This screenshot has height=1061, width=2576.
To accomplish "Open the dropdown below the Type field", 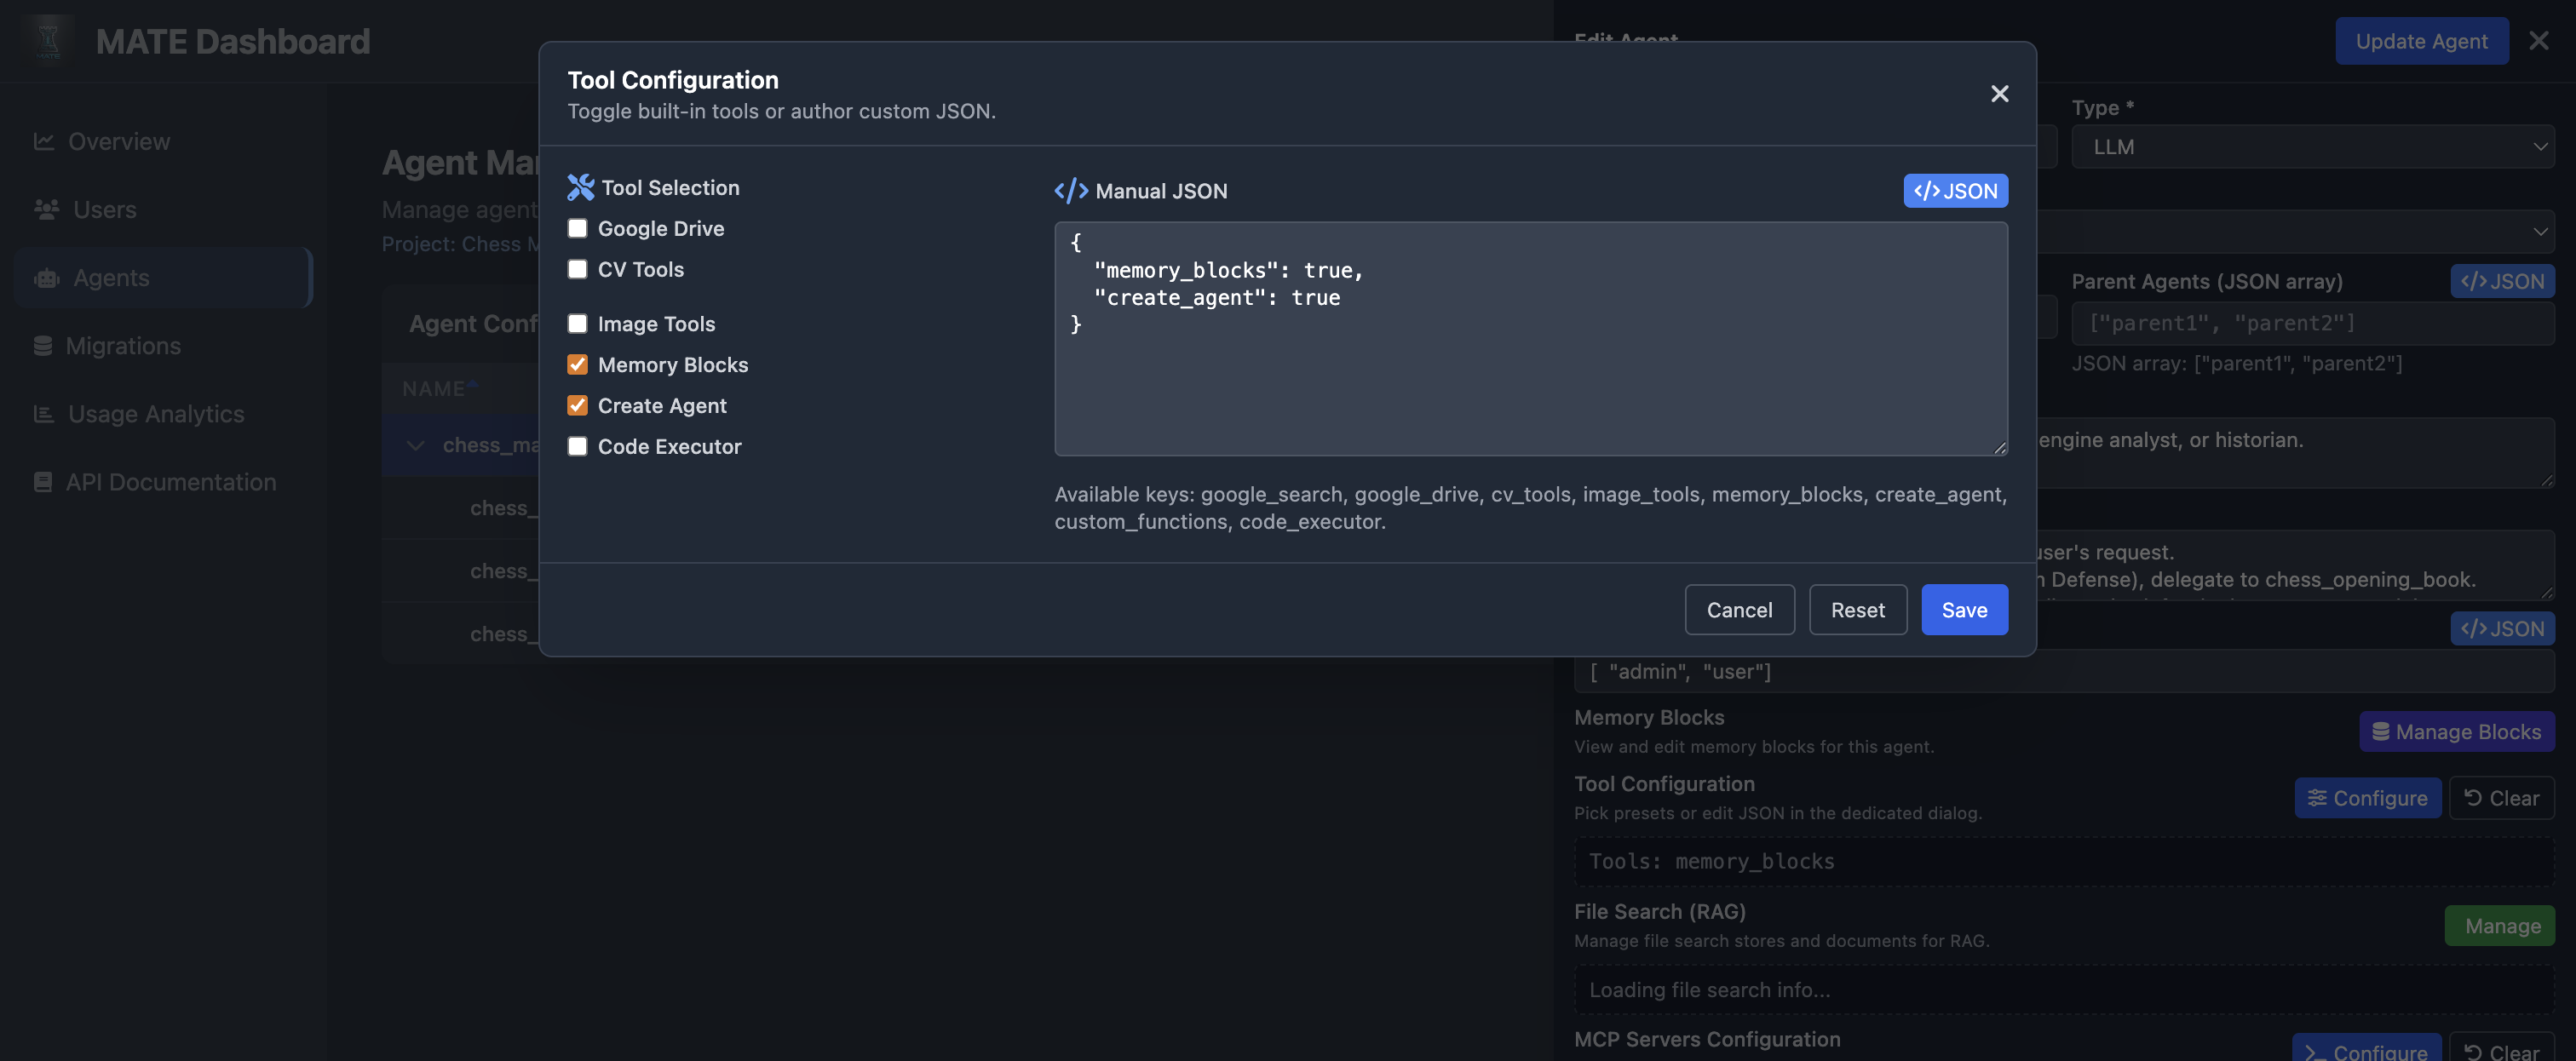I will [2311, 231].
